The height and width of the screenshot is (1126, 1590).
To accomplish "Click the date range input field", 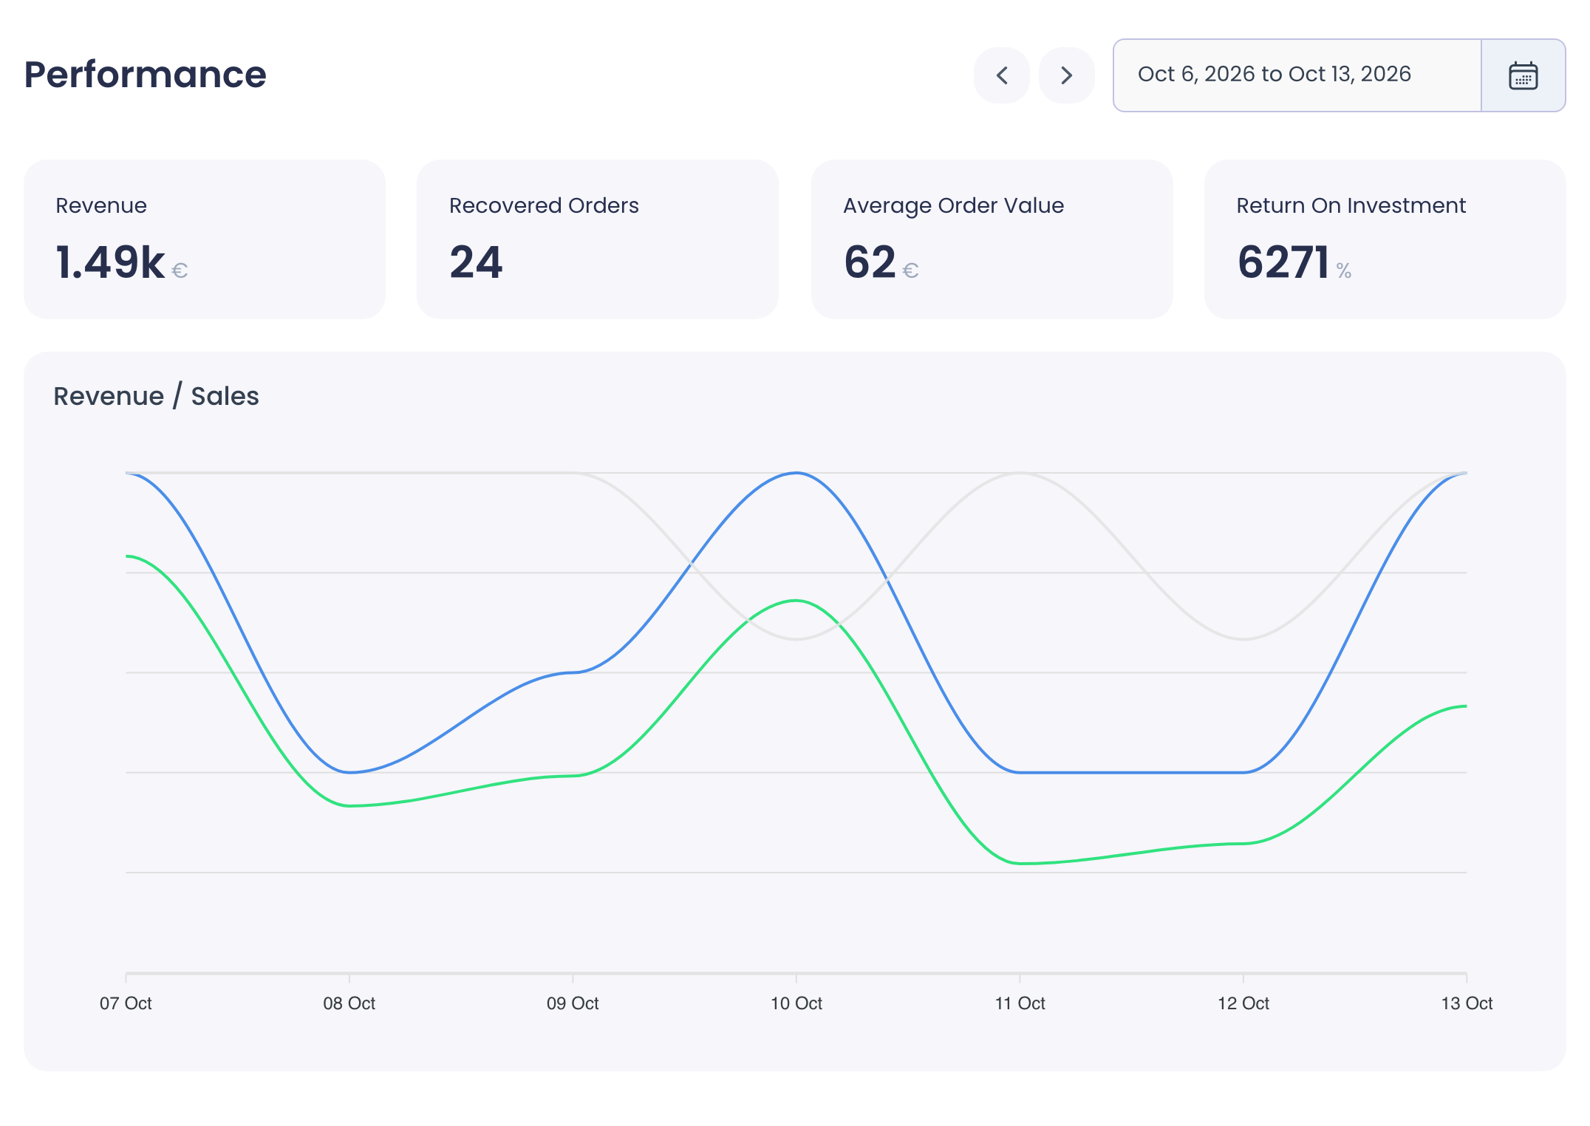I will click(x=1297, y=75).
